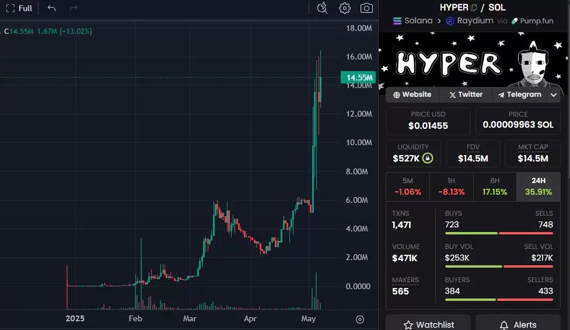Click the 18.00M price axis label
Screen dimensions: 570x330
pyautogui.click(x=359, y=28)
